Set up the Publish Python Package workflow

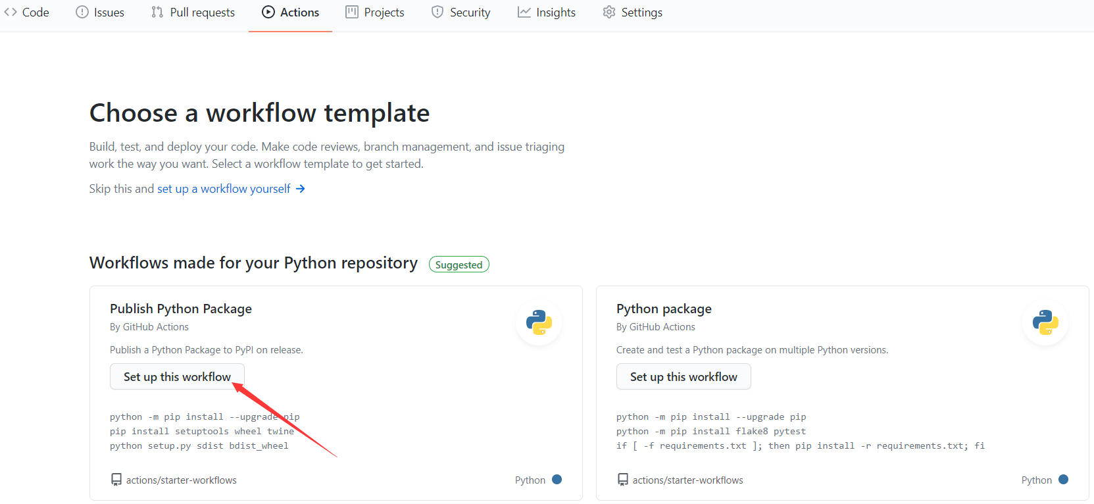click(x=177, y=376)
